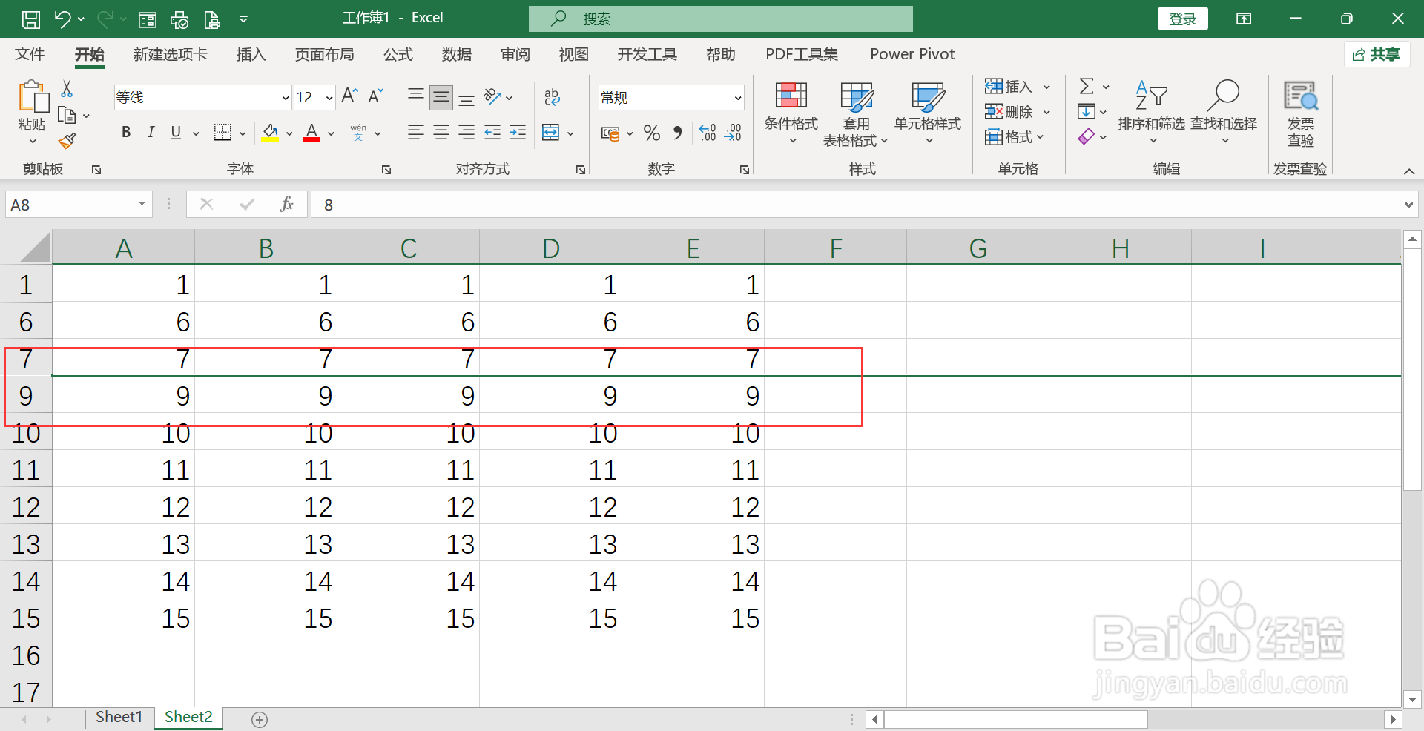The height and width of the screenshot is (731, 1424).
Task: Switch to 页面布局 ribbon tab
Action: [x=324, y=54]
